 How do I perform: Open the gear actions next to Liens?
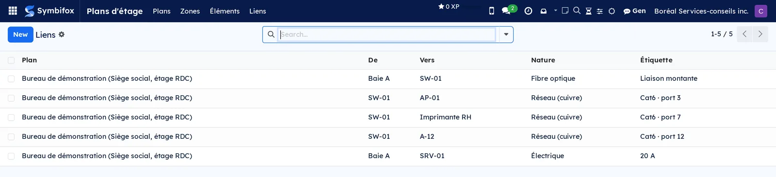pyautogui.click(x=62, y=34)
